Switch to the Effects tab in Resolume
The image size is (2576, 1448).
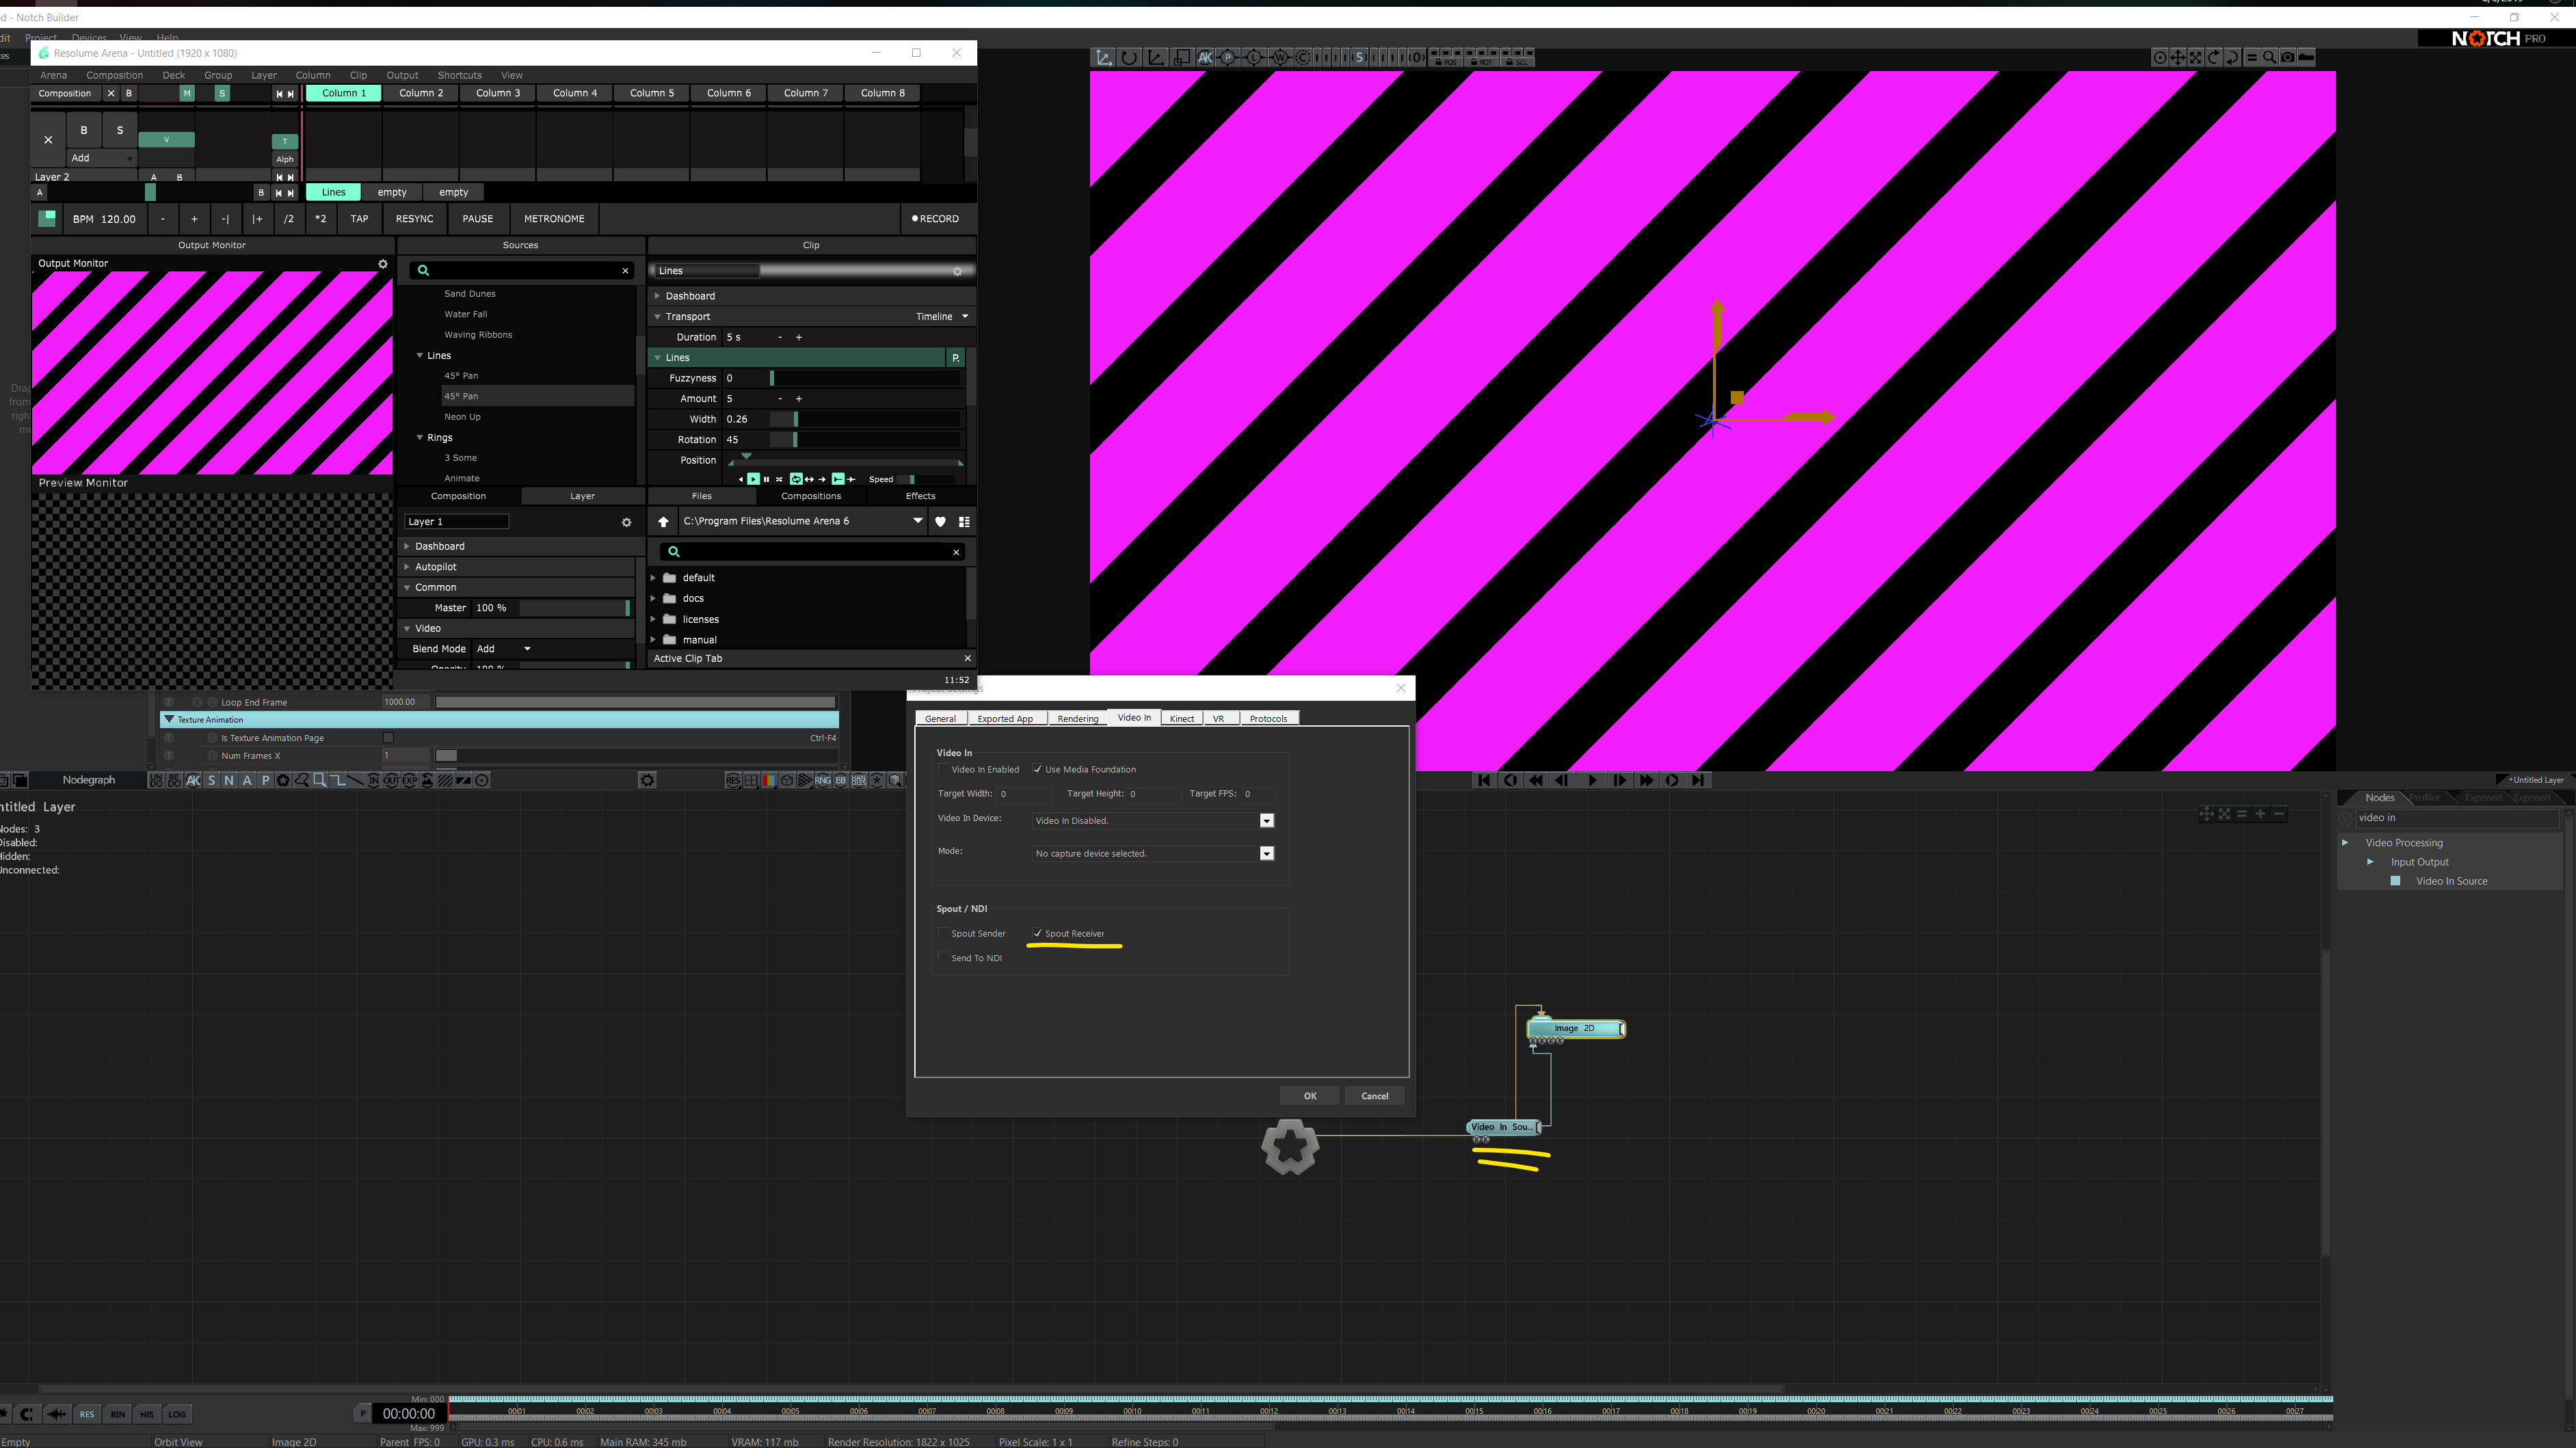(920, 496)
